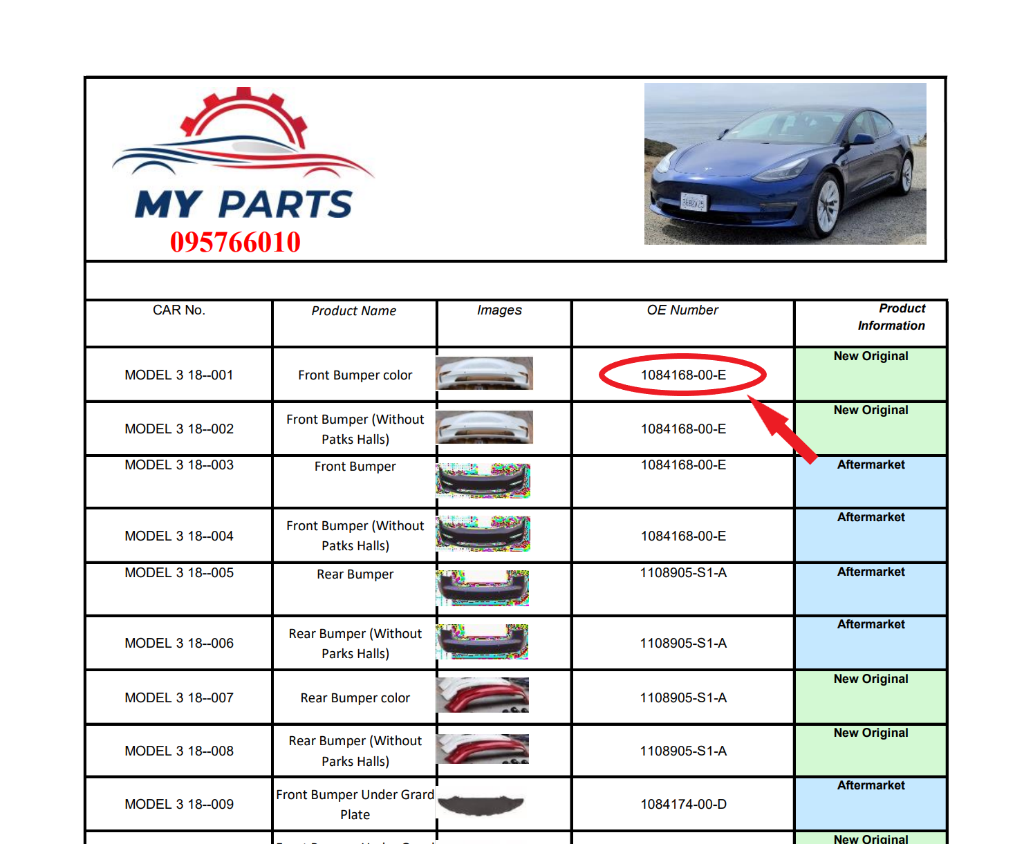Select the "Images" column header
Image resolution: width=1033 pixels, height=844 pixels.
[x=499, y=310]
